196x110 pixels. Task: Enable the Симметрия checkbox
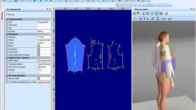pyautogui.click(x=39, y=52)
